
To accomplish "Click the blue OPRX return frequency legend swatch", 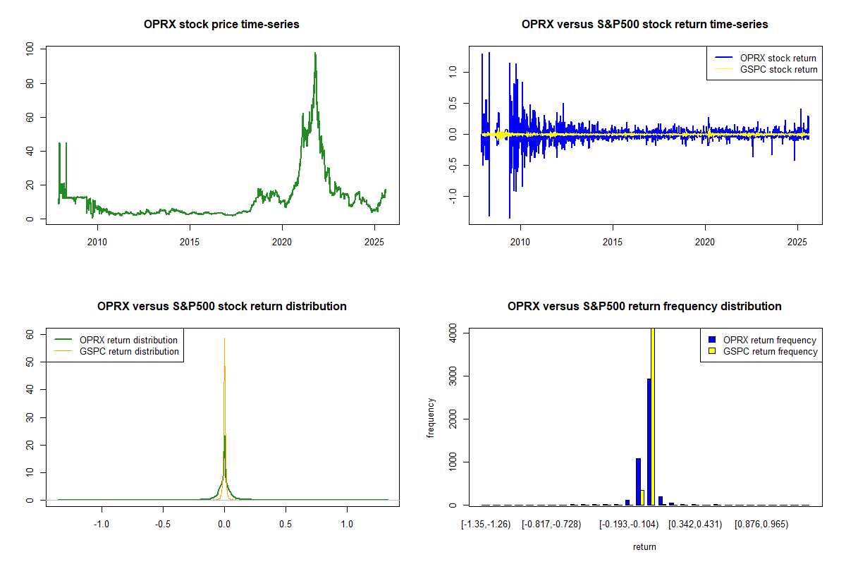I will click(x=712, y=340).
